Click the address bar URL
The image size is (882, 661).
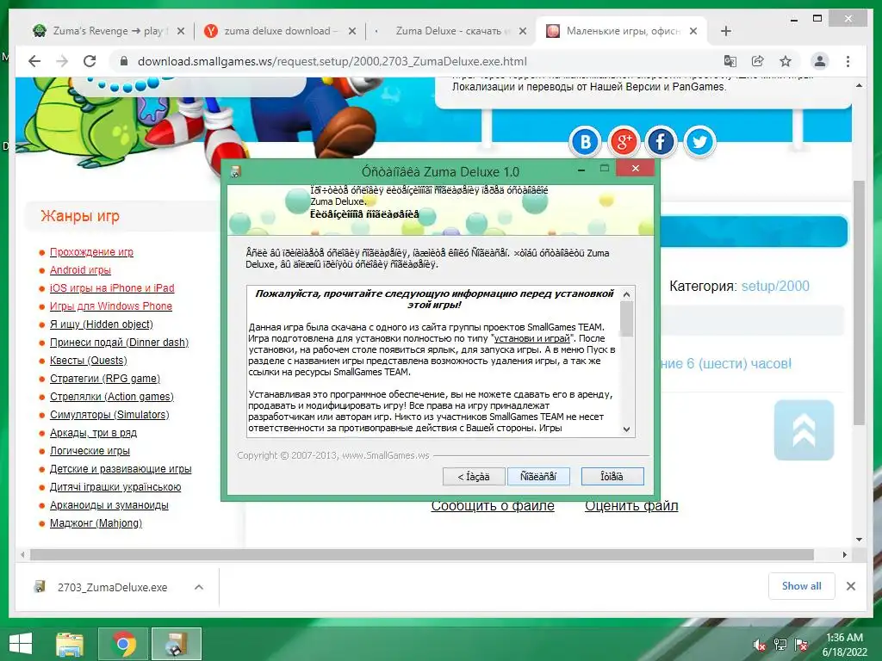[x=332, y=61]
